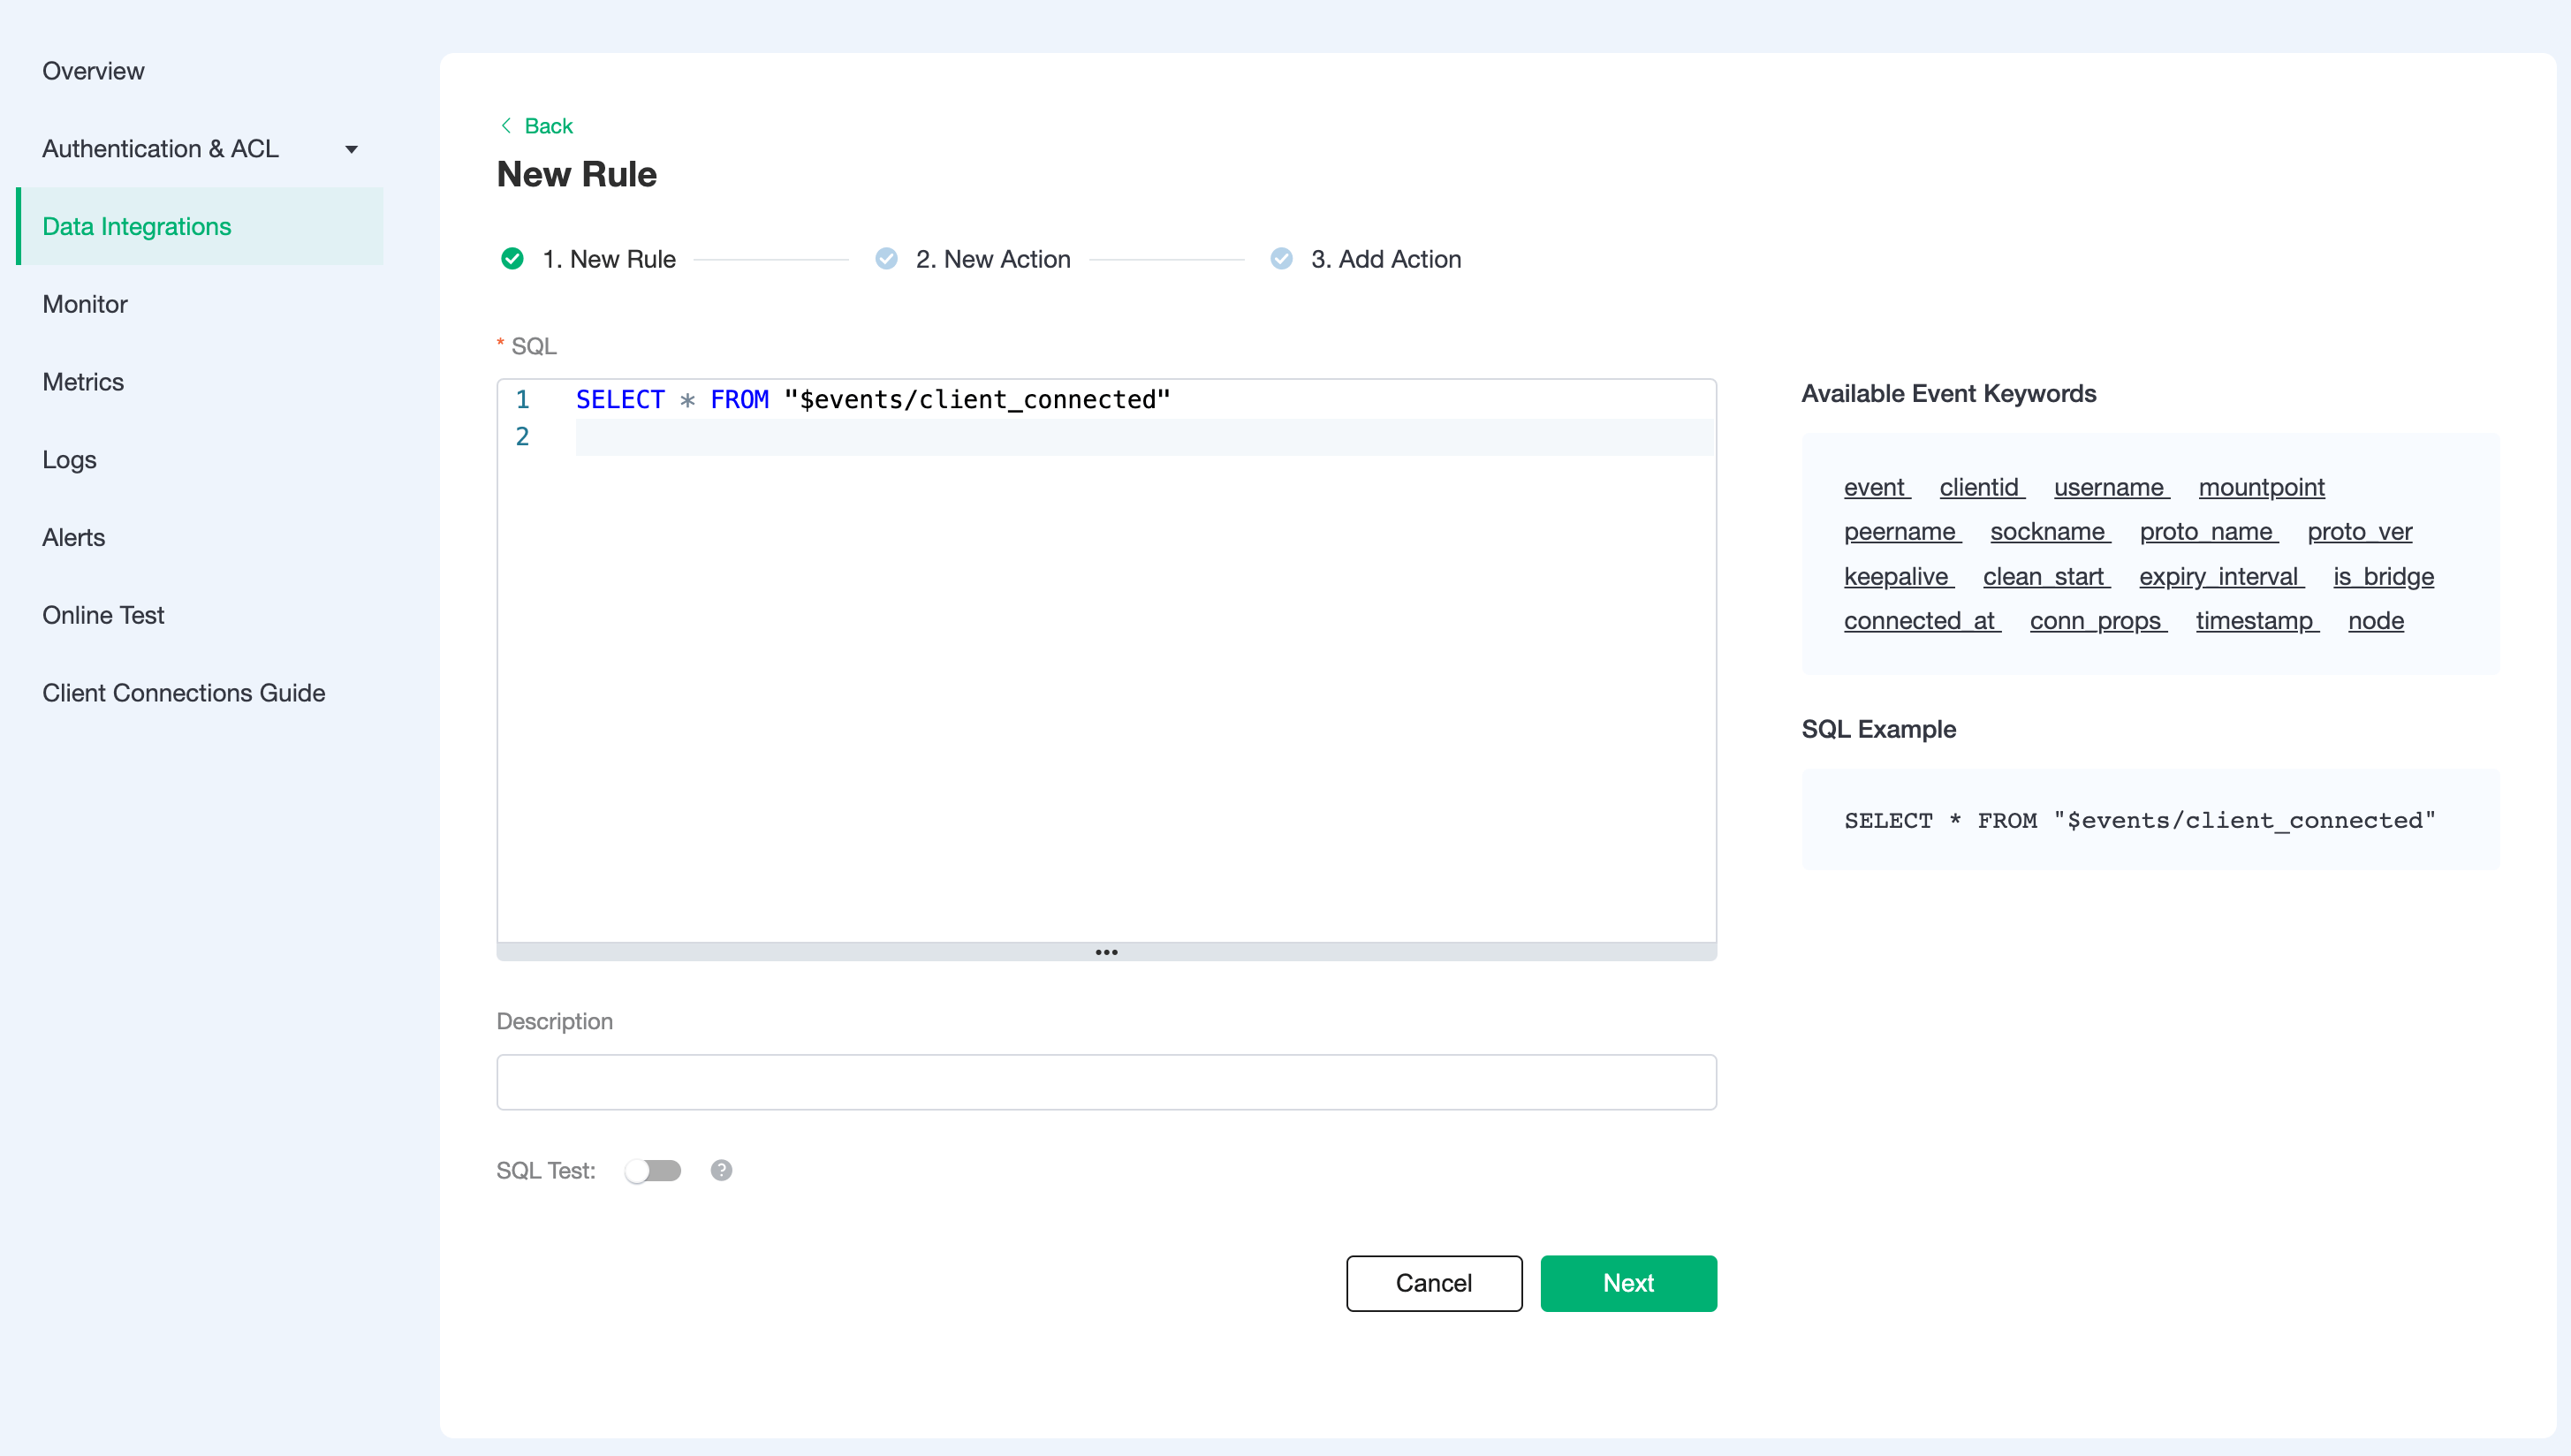Expand the Authentication & ACL dropdown
Screen dimensions: 2571x1456
(x=351, y=148)
